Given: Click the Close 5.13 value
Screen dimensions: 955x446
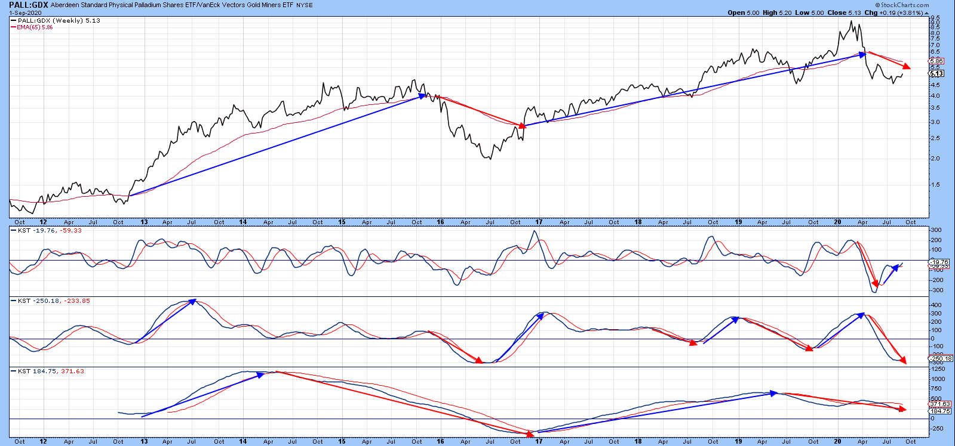Looking at the screenshot, I should [x=845, y=13].
